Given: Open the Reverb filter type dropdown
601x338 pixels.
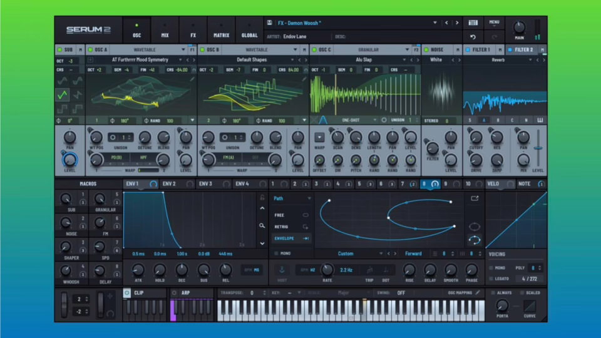Looking at the screenshot, I should (530, 60).
